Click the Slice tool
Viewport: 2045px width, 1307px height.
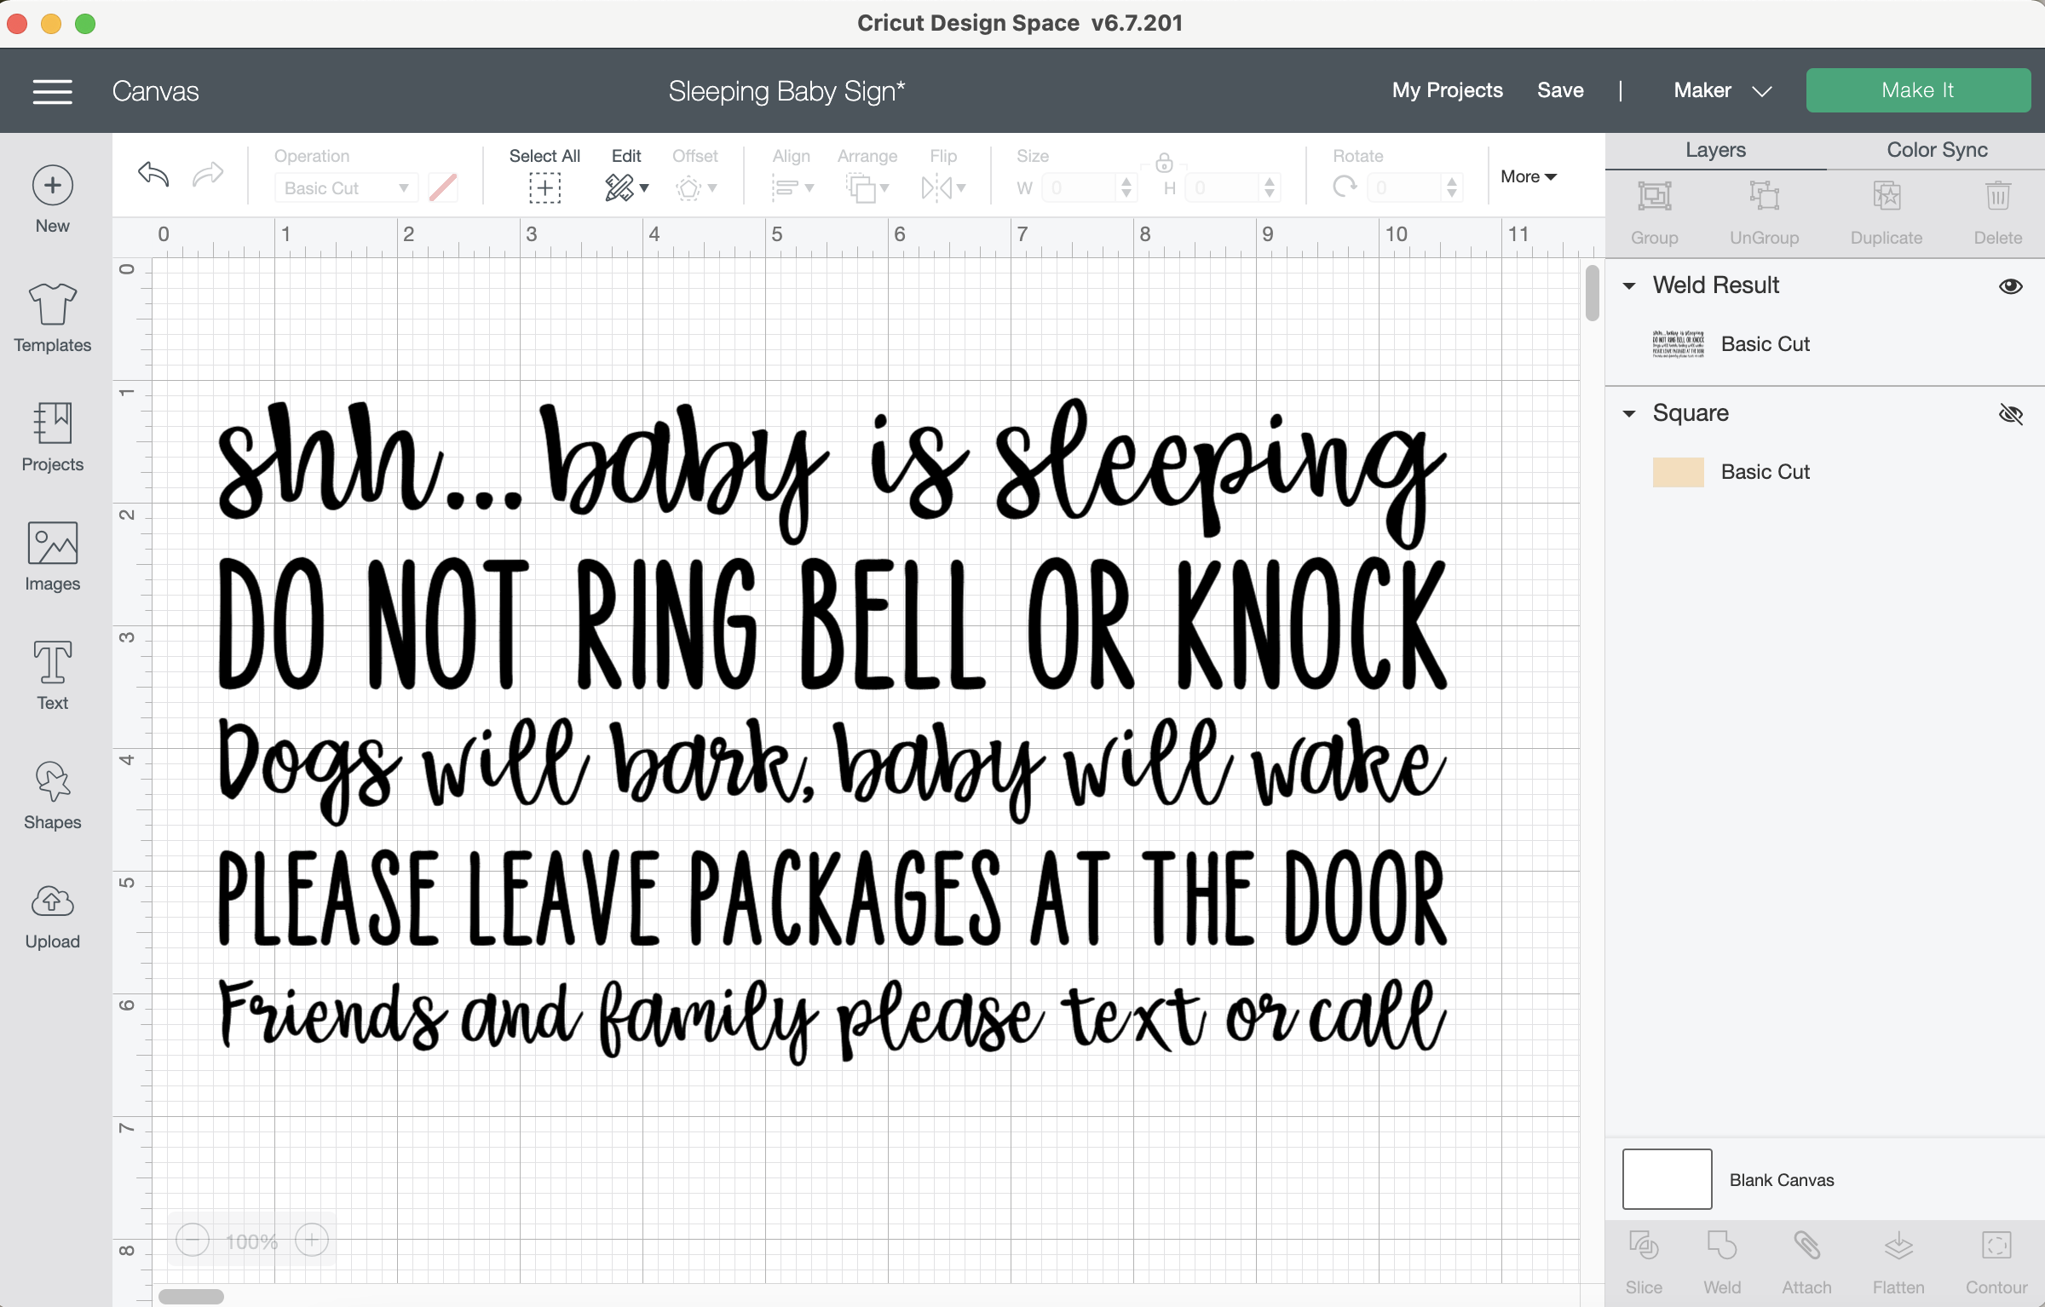click(x=1644, y=1262)
